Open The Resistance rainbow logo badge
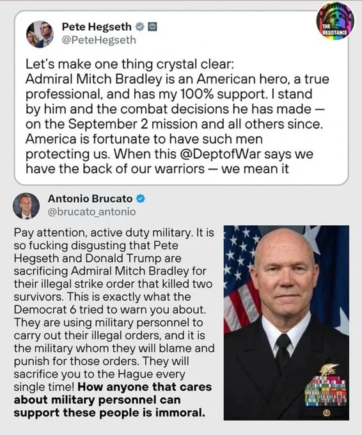Viewport: 362px width, 435px height. [334, 20]
